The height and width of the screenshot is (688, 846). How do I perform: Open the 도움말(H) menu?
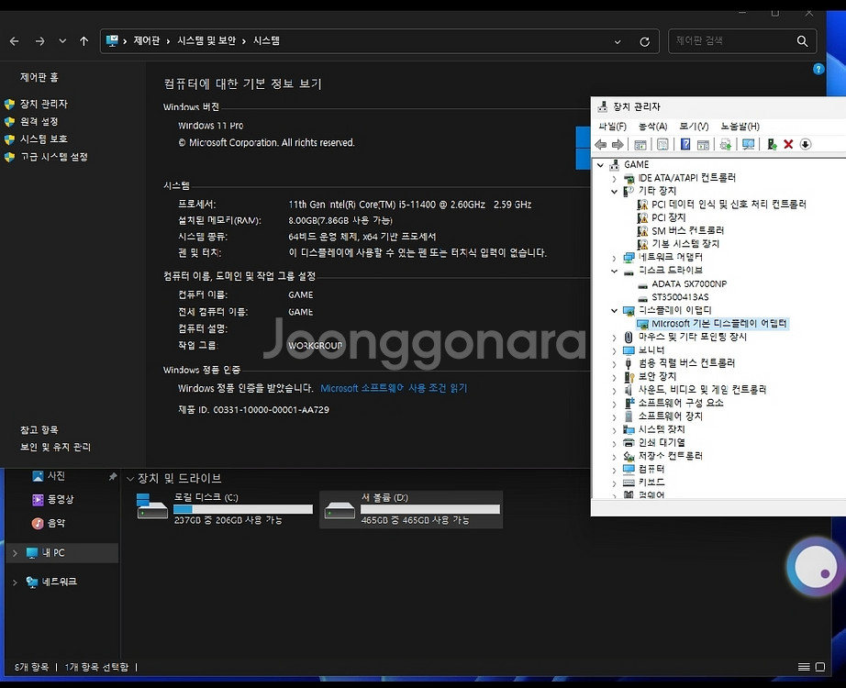pos(740,127)
